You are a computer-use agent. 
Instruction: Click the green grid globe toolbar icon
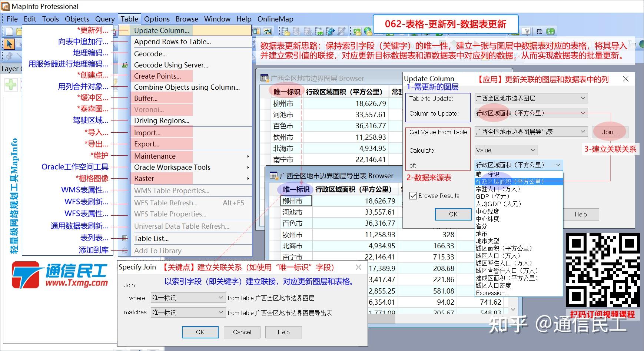(x=551, y=31)
